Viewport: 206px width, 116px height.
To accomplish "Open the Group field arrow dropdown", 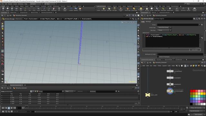I will [x=200, y=24].
